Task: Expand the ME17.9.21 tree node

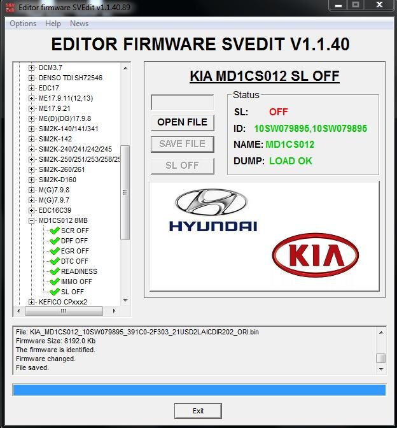Action: coord(31,109)
